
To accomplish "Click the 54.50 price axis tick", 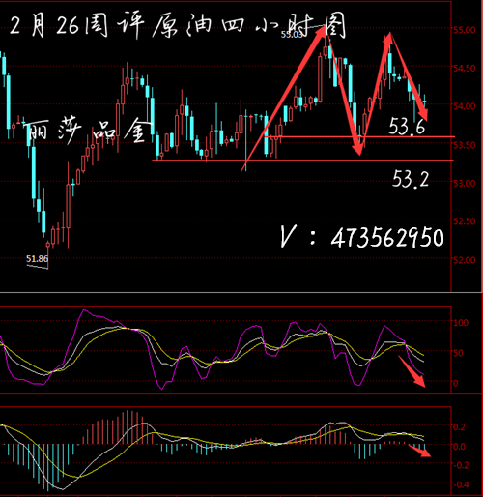I will click(465, 68).
